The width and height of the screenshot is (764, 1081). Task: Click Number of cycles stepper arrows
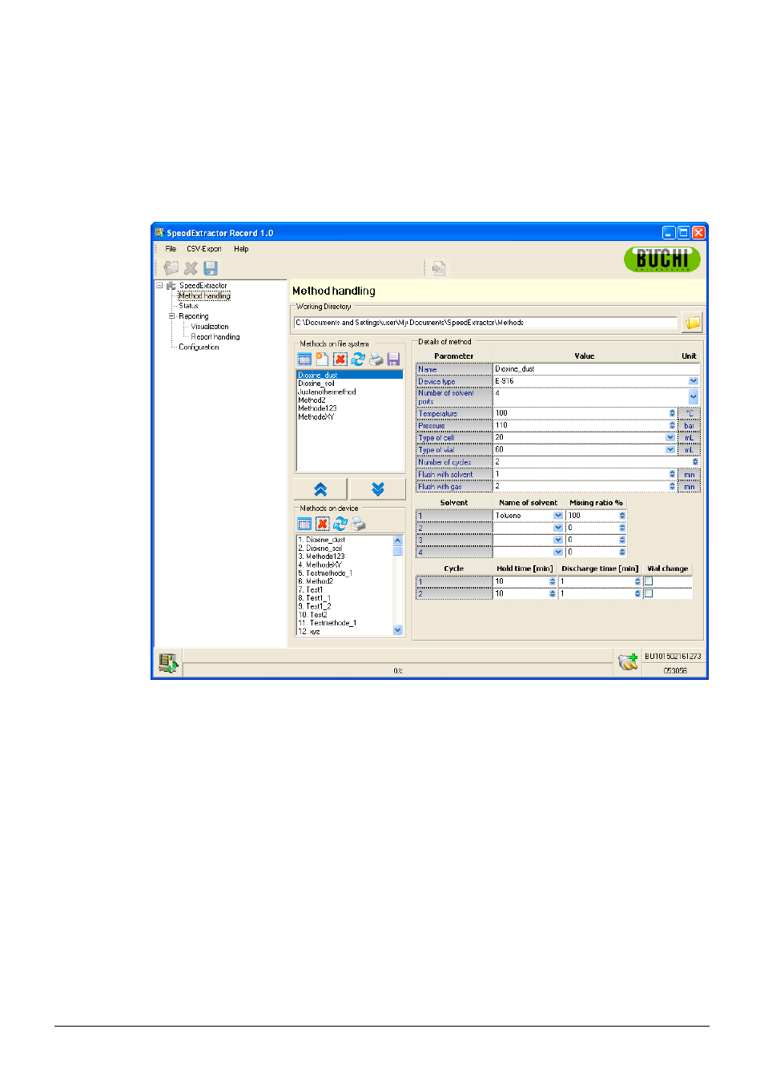click(695, 462)
